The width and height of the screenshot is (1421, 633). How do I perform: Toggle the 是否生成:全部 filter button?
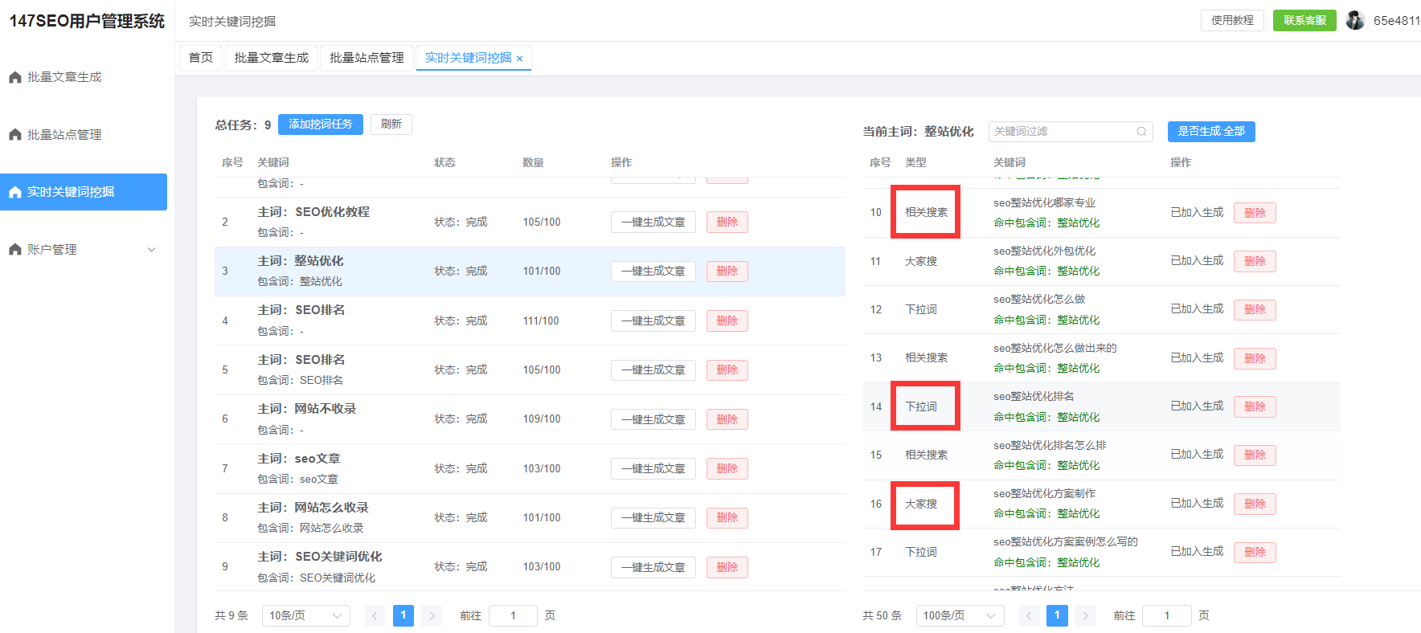(x=1210, y=132)
